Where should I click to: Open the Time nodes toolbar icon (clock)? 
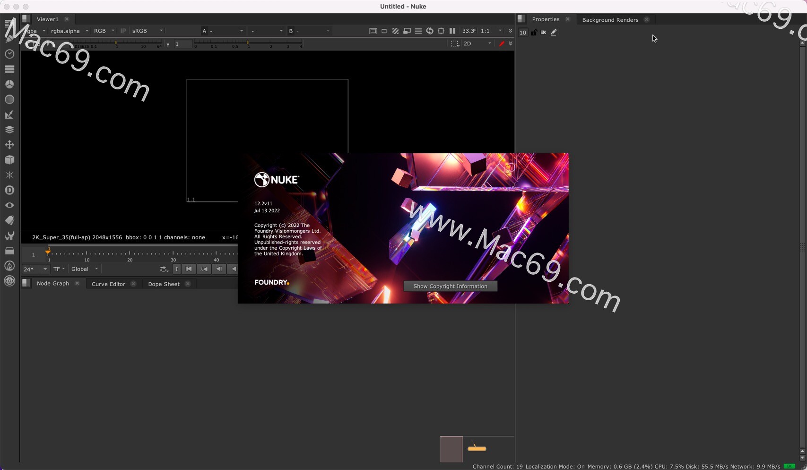(9, 54)
